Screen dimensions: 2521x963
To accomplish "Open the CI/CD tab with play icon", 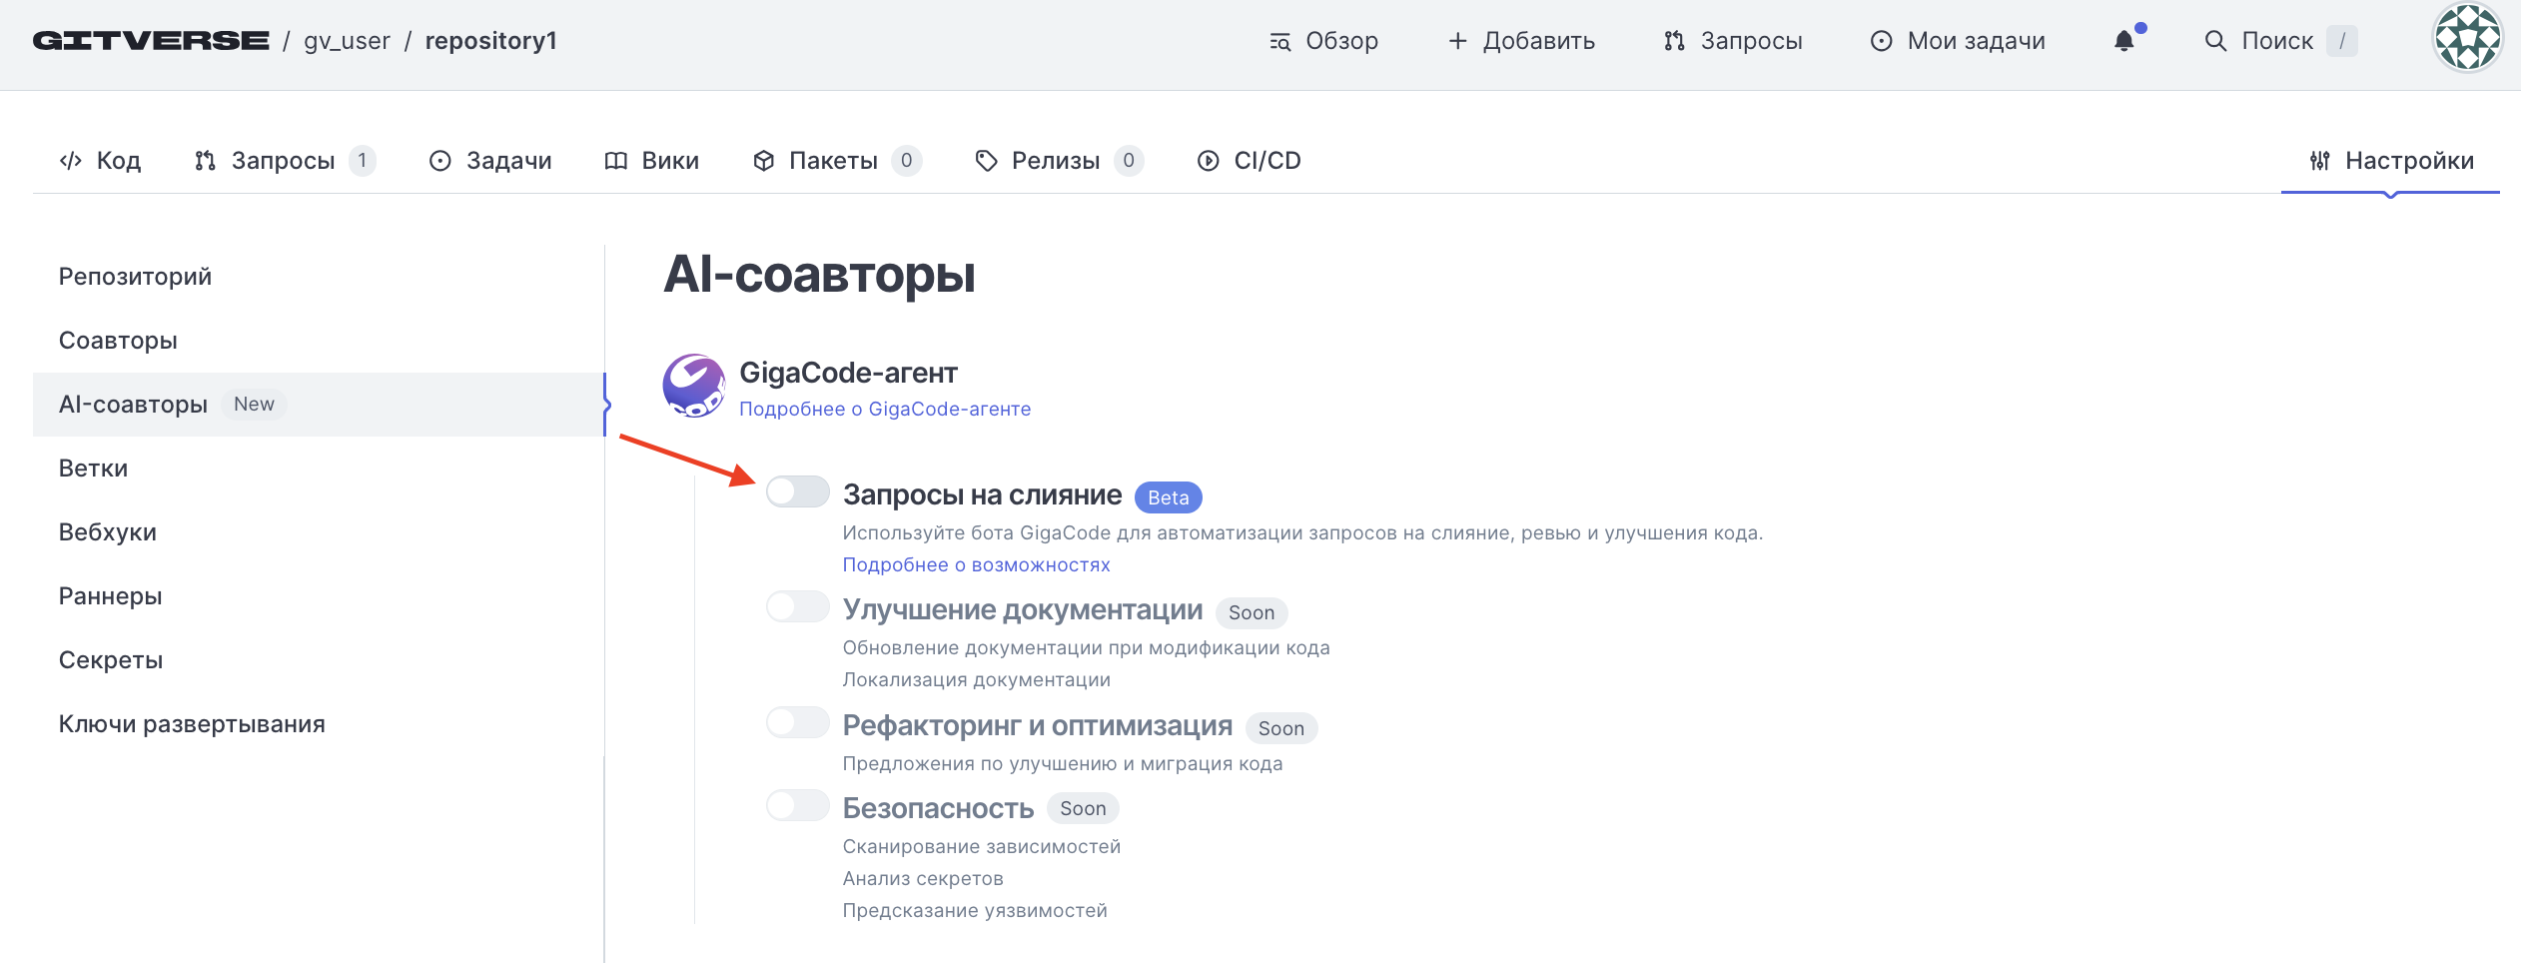I will point(1249,161).
